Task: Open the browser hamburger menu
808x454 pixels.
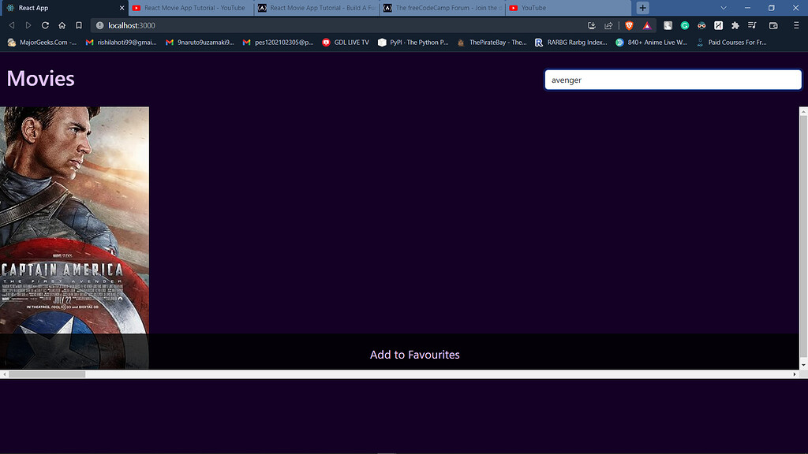Action: point(796,25)
